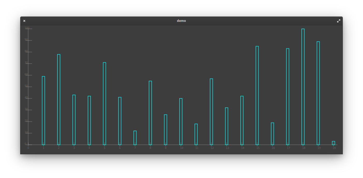Screen dimensions: 363x178
Task: Click the x-axis label 18
Action: coord(304,148)
